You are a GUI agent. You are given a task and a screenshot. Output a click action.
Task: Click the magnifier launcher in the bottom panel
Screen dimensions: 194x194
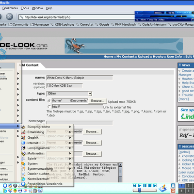tap(30, 191)
